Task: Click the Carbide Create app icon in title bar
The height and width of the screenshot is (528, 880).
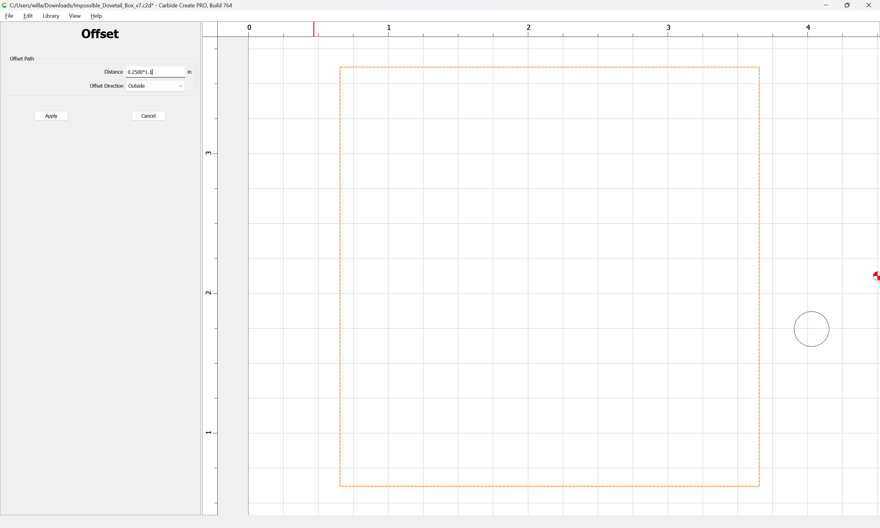Action: [4, 5]
